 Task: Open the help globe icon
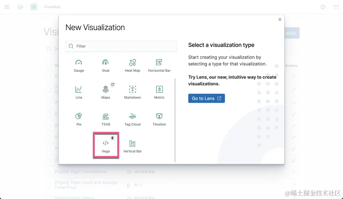coord(323,7)
